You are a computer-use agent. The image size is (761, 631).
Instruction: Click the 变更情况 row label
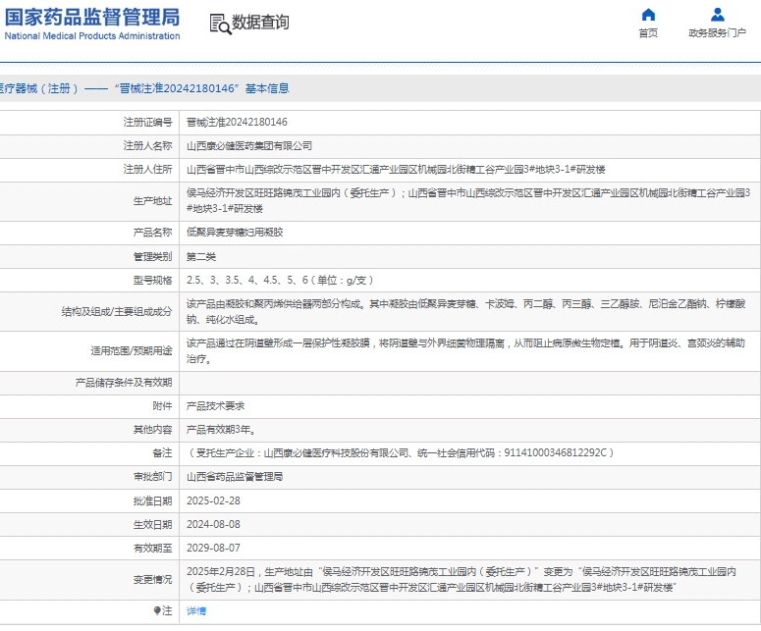[x=152, y=580]
